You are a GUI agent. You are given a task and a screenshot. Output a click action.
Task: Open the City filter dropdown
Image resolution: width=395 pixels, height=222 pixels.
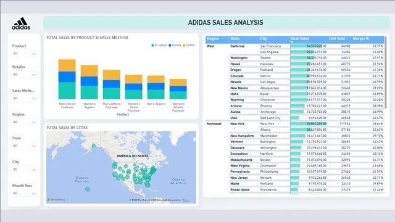click(x=25, y=170)
